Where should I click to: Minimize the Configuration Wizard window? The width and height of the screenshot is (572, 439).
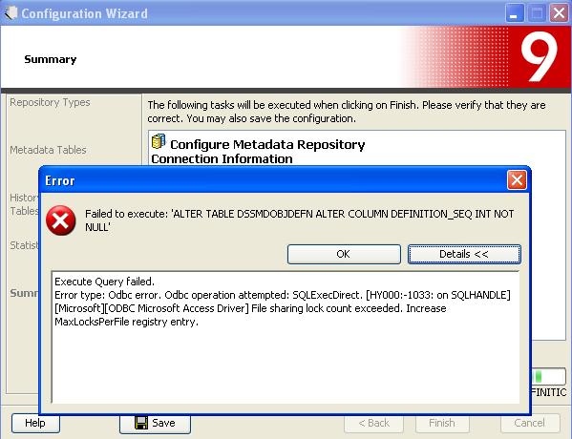click(x=515, y=13)
